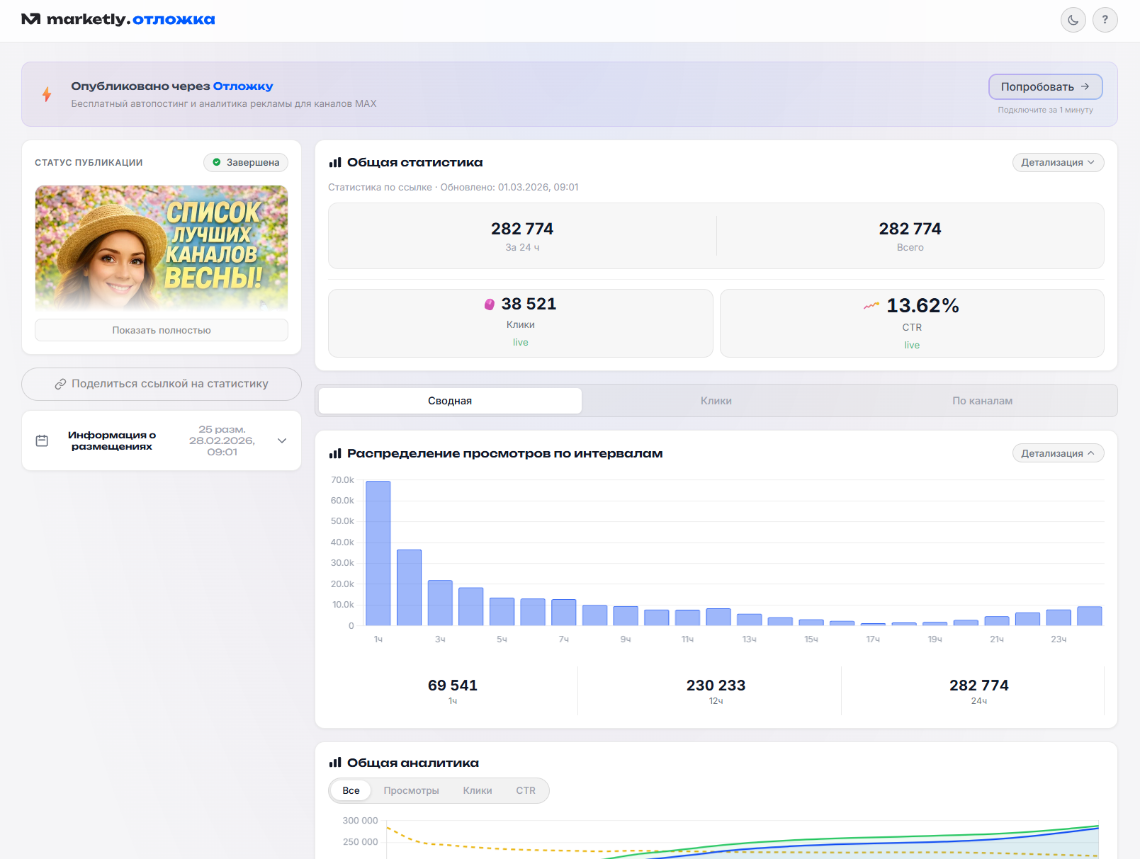Viewport: 1140px width, 859px height.
Task: Select the Просмотры analytics filter
Action: tap(411, 790)
